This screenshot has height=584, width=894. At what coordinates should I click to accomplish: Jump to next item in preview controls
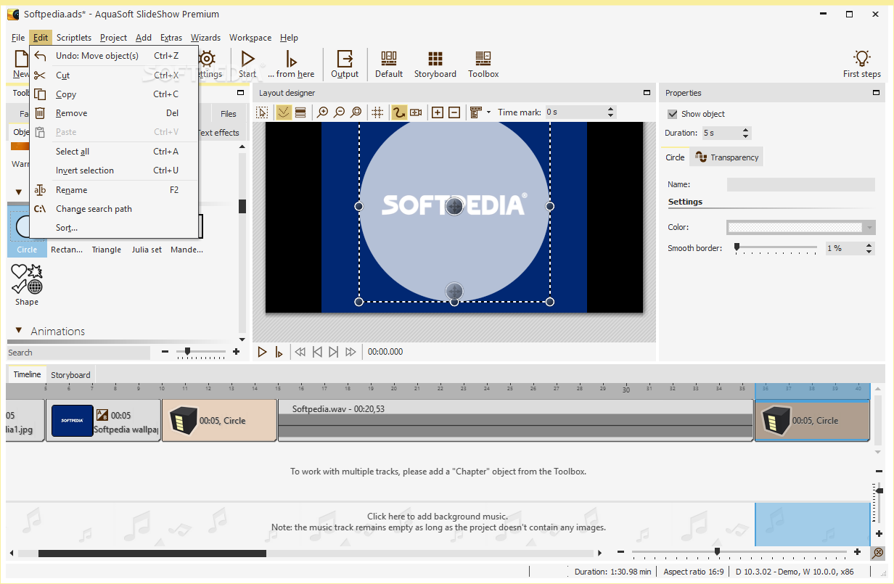pos(333,352)
